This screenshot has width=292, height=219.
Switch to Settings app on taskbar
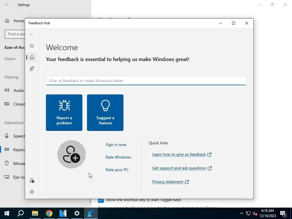click(77, 213)
